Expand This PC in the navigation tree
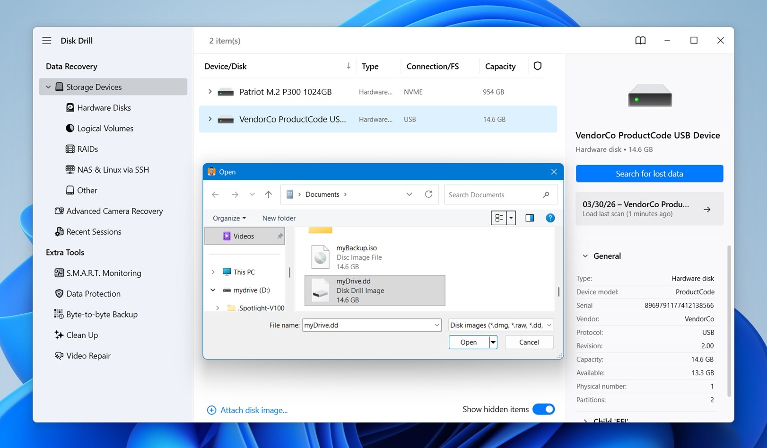 tap(213, 272)
